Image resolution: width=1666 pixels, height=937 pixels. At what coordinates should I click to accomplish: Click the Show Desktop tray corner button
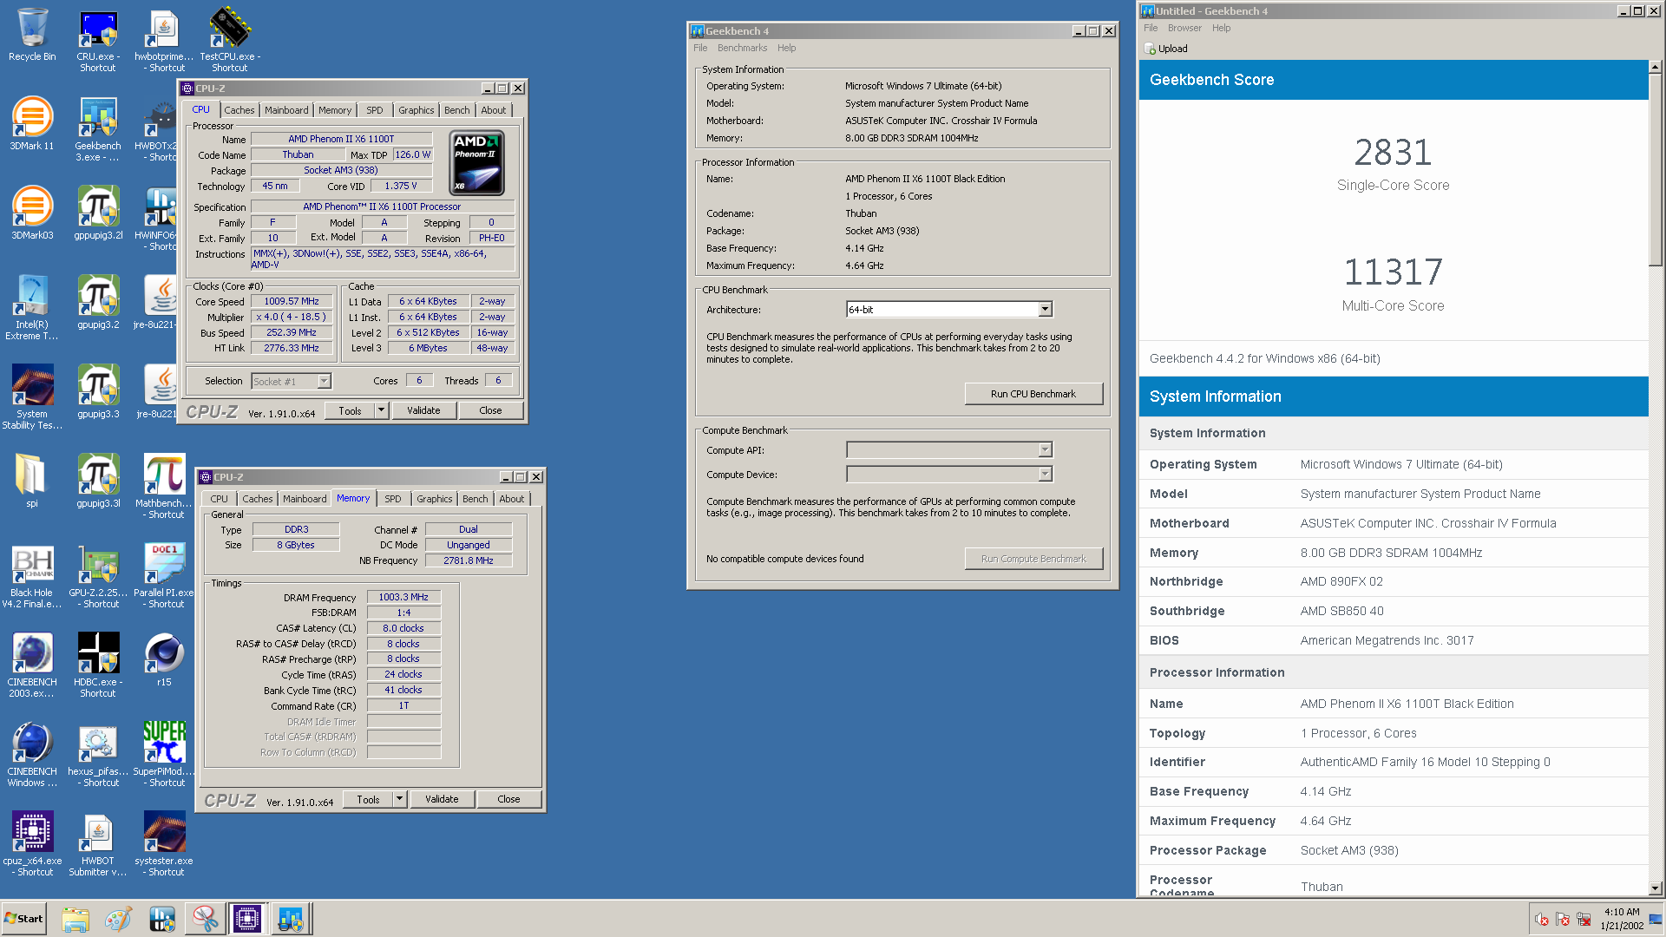tap(1656, 919)
